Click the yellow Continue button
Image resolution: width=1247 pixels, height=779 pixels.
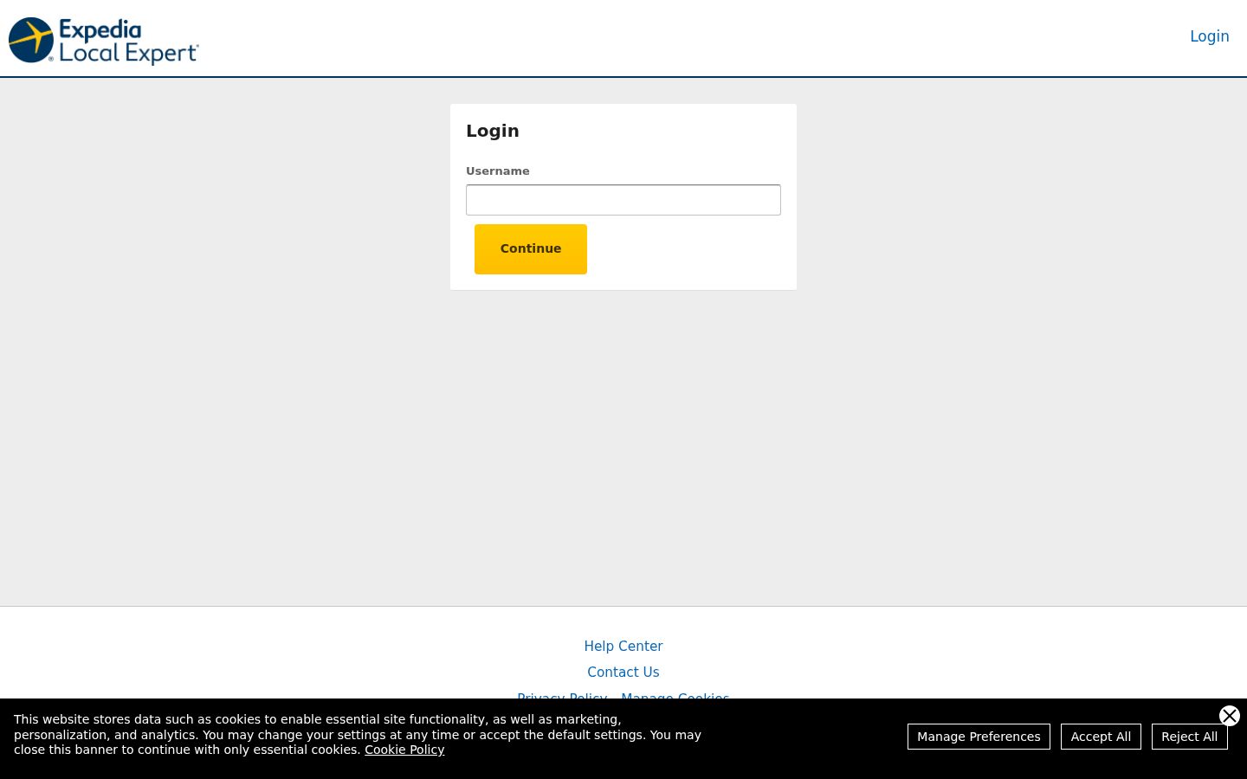click(531, 249)
